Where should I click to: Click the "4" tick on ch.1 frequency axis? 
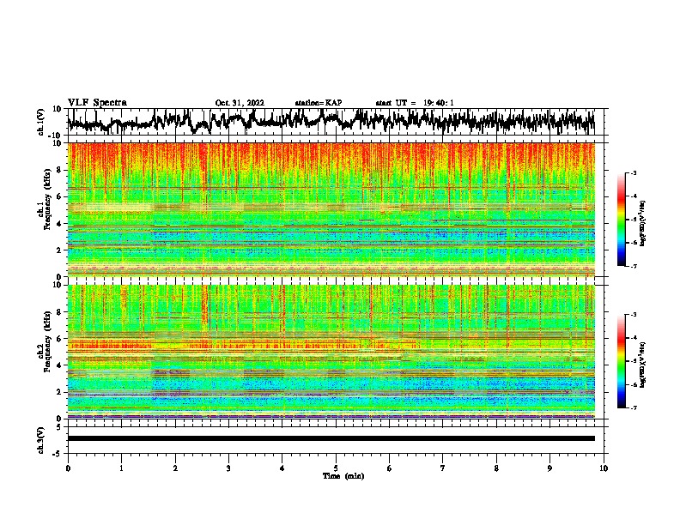(60, 224)
